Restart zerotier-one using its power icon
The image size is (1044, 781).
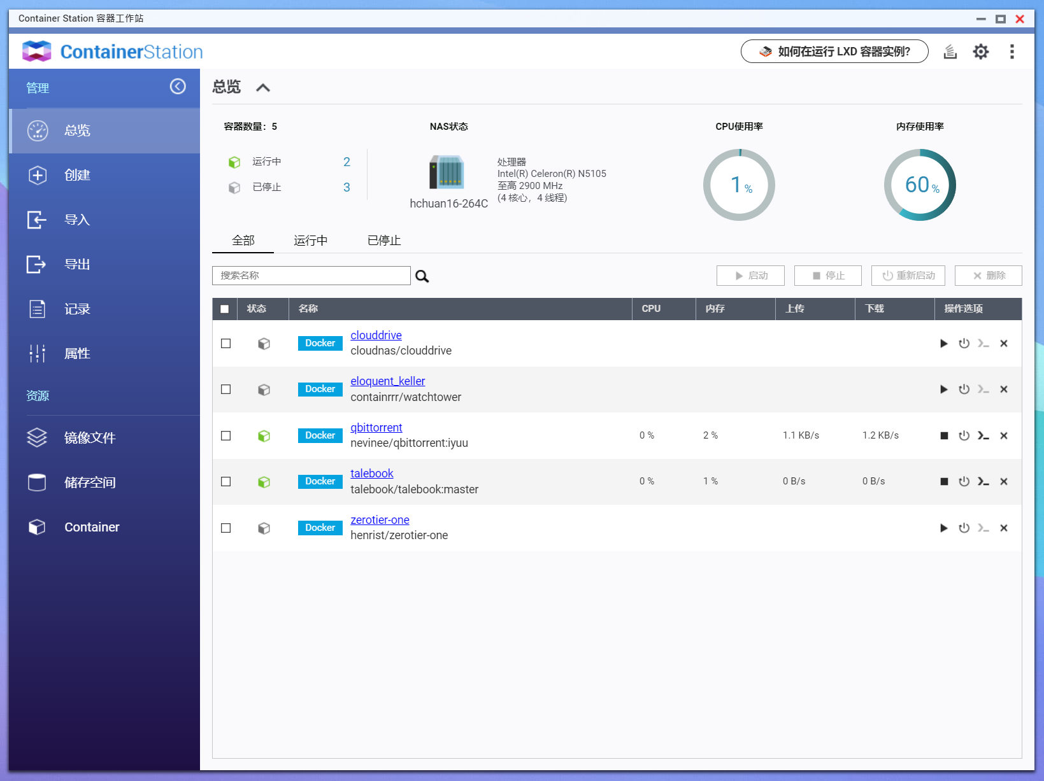click(x=964, y=528)
